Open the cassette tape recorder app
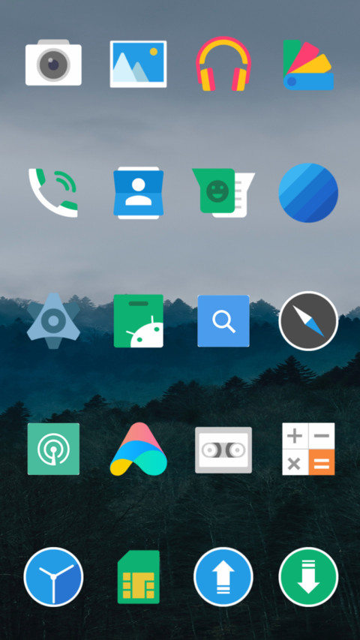Viewport: 360px width, 640px height. pos(223,449)
